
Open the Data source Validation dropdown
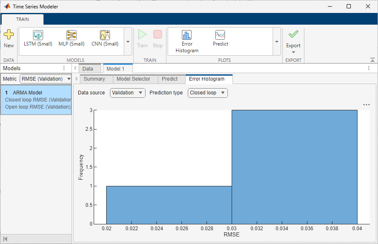tap(127, 93)
